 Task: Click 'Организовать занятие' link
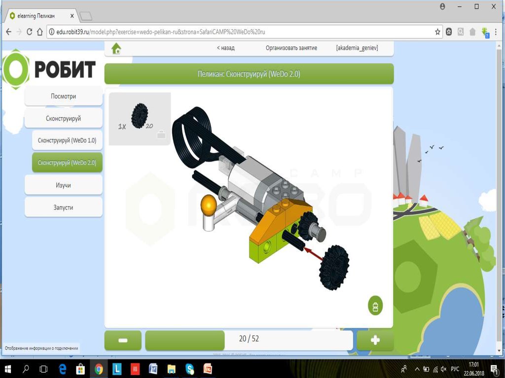pyautogui.click(x=291, y=48)
